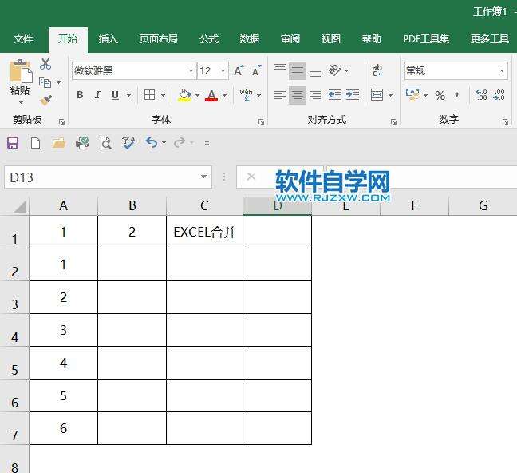Switch to the 数据 tab
This screenshot has height=473, width=517.
250,39
